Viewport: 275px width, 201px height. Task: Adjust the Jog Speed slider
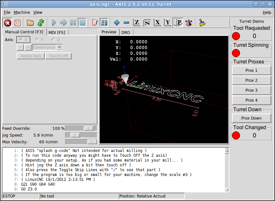[81, 135]
